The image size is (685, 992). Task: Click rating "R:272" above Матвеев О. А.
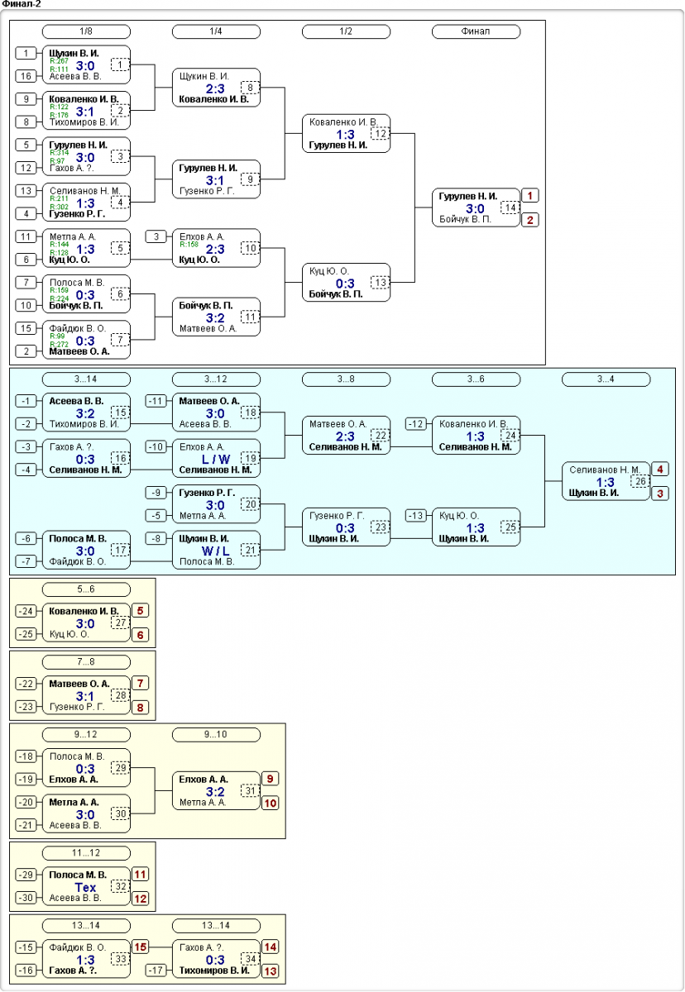click(x=58, y=344)
